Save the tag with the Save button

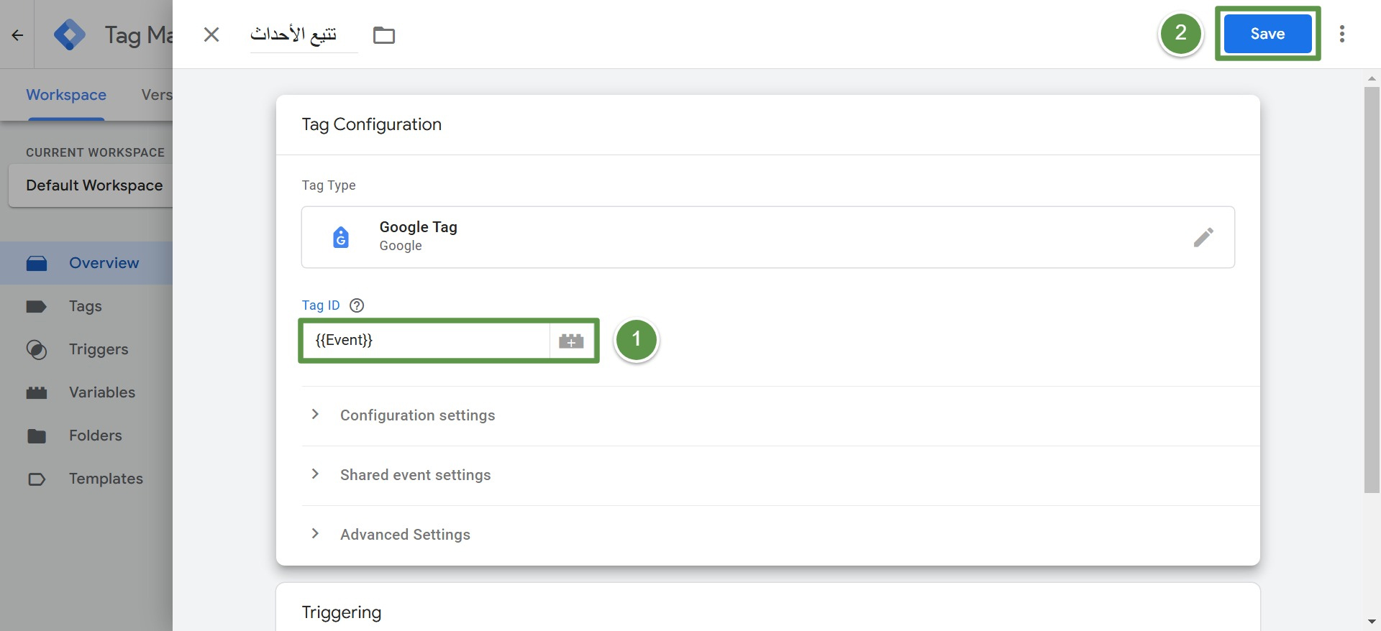[1267, 34]
